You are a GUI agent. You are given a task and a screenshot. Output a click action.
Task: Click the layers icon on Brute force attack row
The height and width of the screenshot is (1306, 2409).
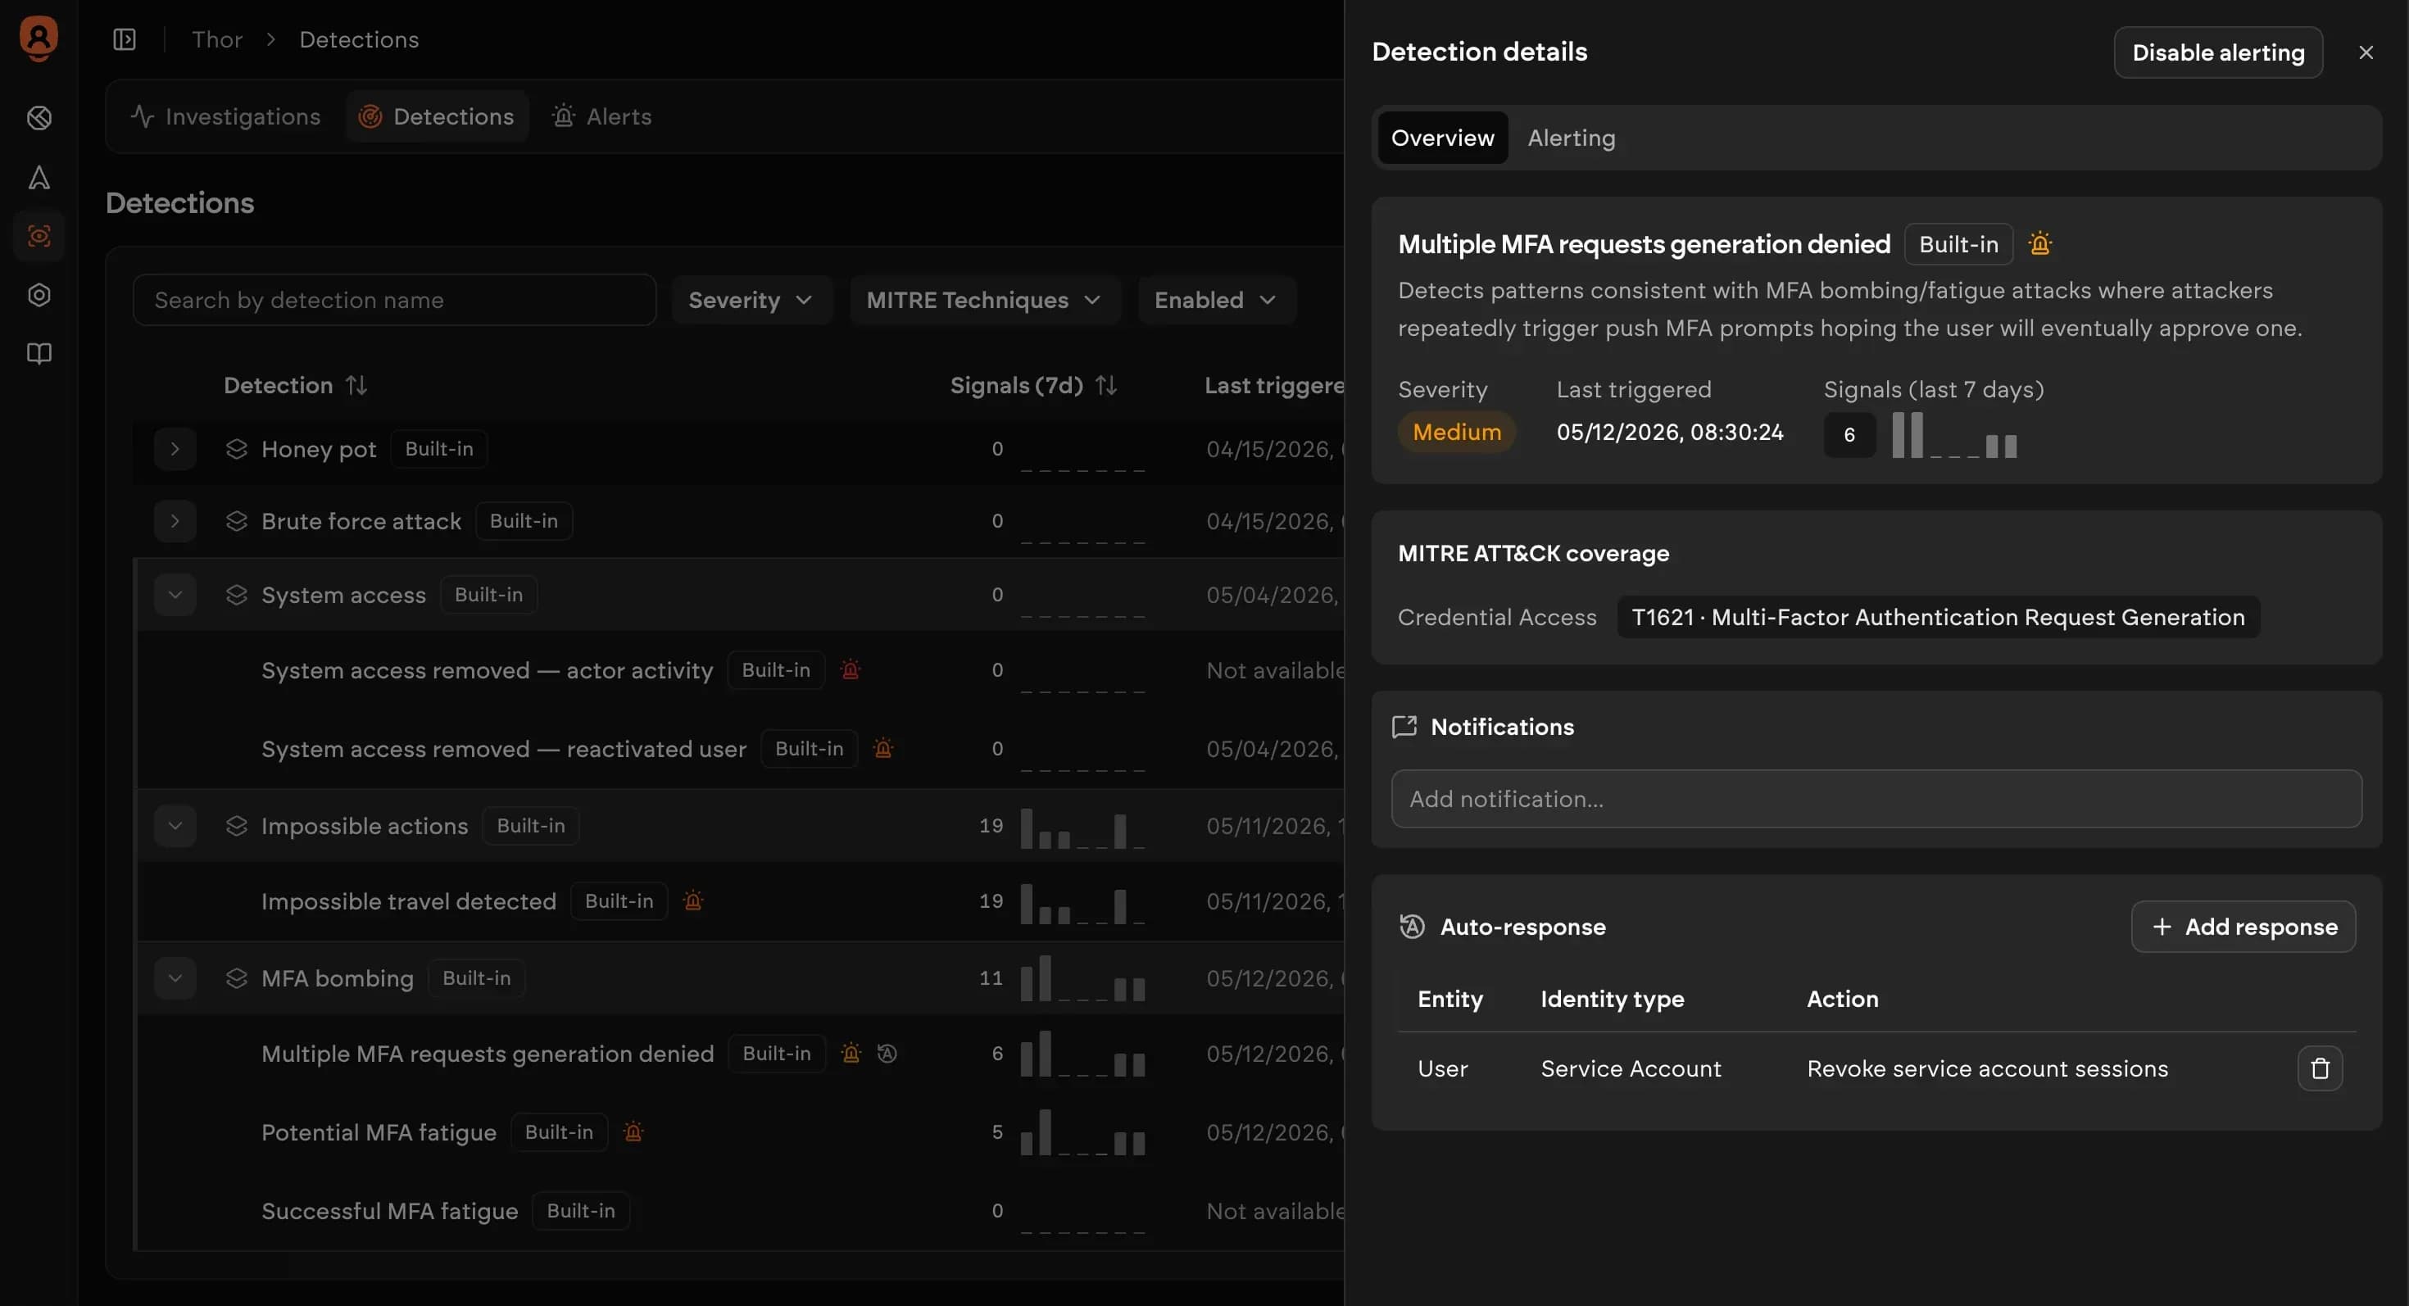(237, 521)
